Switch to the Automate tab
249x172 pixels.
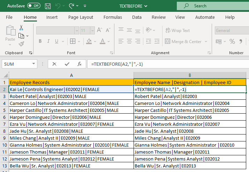pyautogui.click(x=205, y=17)
